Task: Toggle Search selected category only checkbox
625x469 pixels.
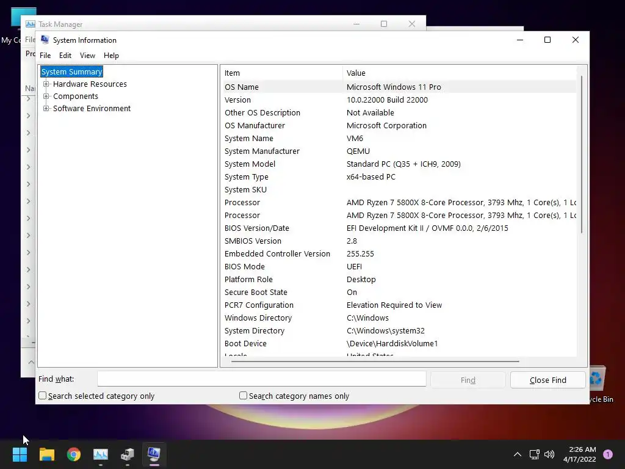Action: click(42, 396)
